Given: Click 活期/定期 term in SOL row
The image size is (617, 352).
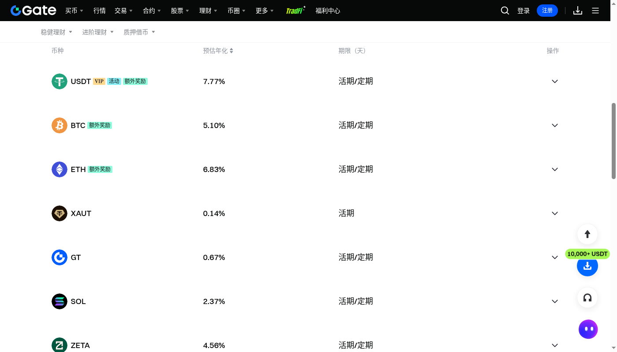Looking at the screenshot, I should point(356,301).
